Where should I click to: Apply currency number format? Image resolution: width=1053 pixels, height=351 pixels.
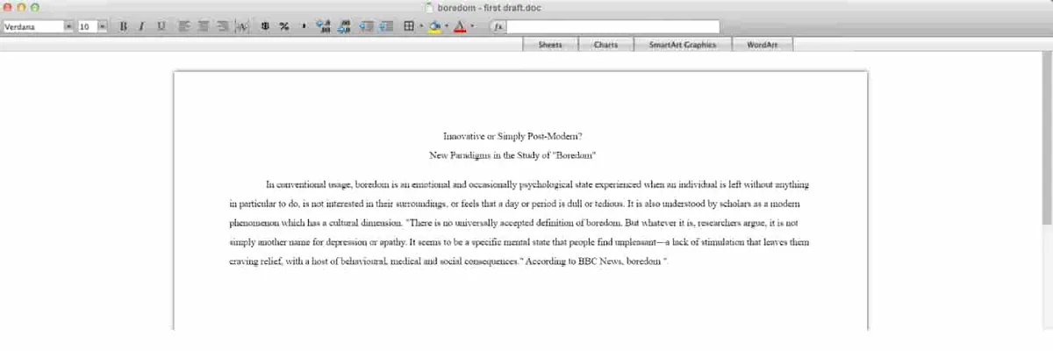tap(265, 26)
